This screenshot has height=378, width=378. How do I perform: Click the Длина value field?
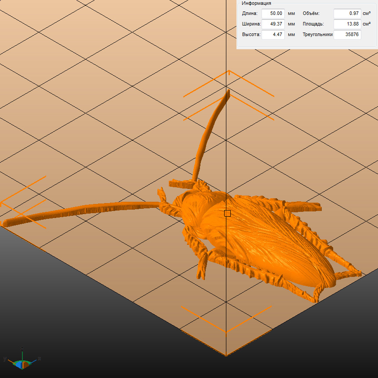coord(273,14)
